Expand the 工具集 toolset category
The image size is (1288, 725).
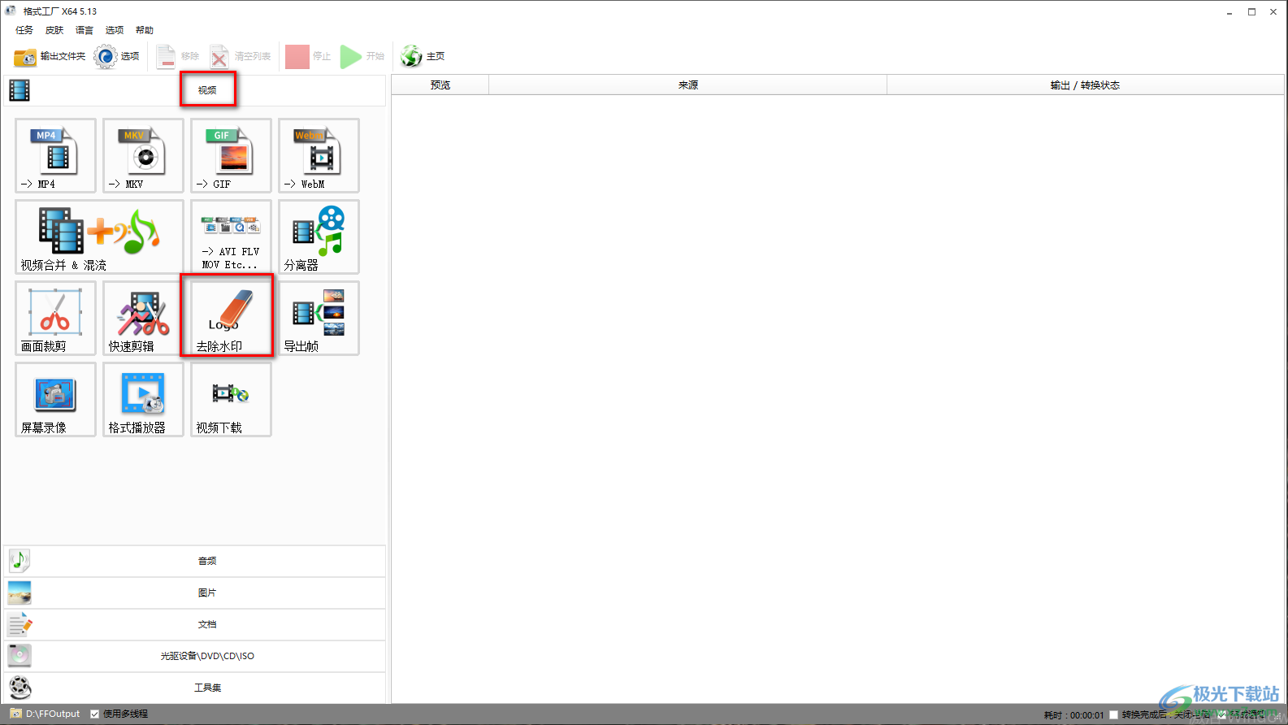[195, 688]
